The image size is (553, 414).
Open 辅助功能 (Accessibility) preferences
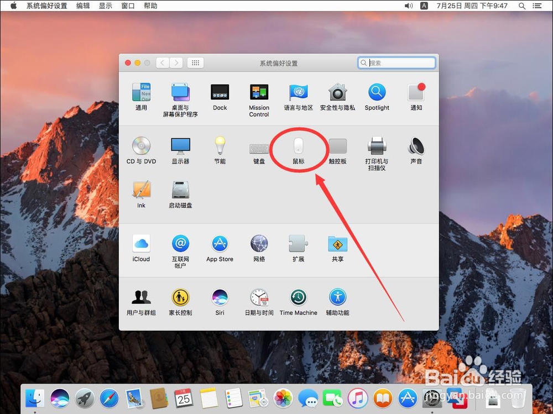coord(337,302)
